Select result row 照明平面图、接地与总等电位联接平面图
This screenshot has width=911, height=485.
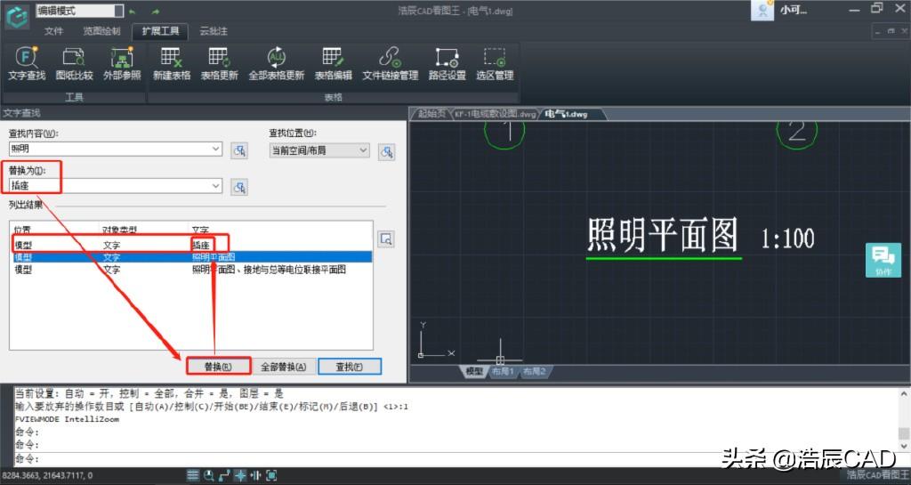click(x=192, y=269)
